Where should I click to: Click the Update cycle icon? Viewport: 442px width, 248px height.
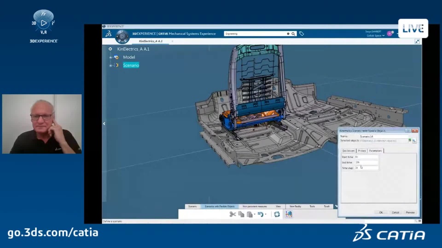(x=277, y=214)
